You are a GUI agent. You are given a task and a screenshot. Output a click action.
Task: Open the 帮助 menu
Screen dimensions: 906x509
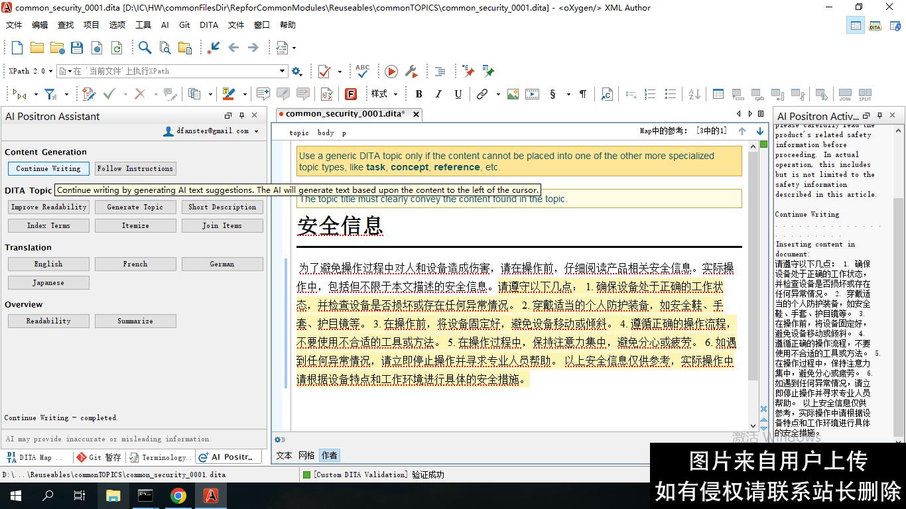pos(288,25)
